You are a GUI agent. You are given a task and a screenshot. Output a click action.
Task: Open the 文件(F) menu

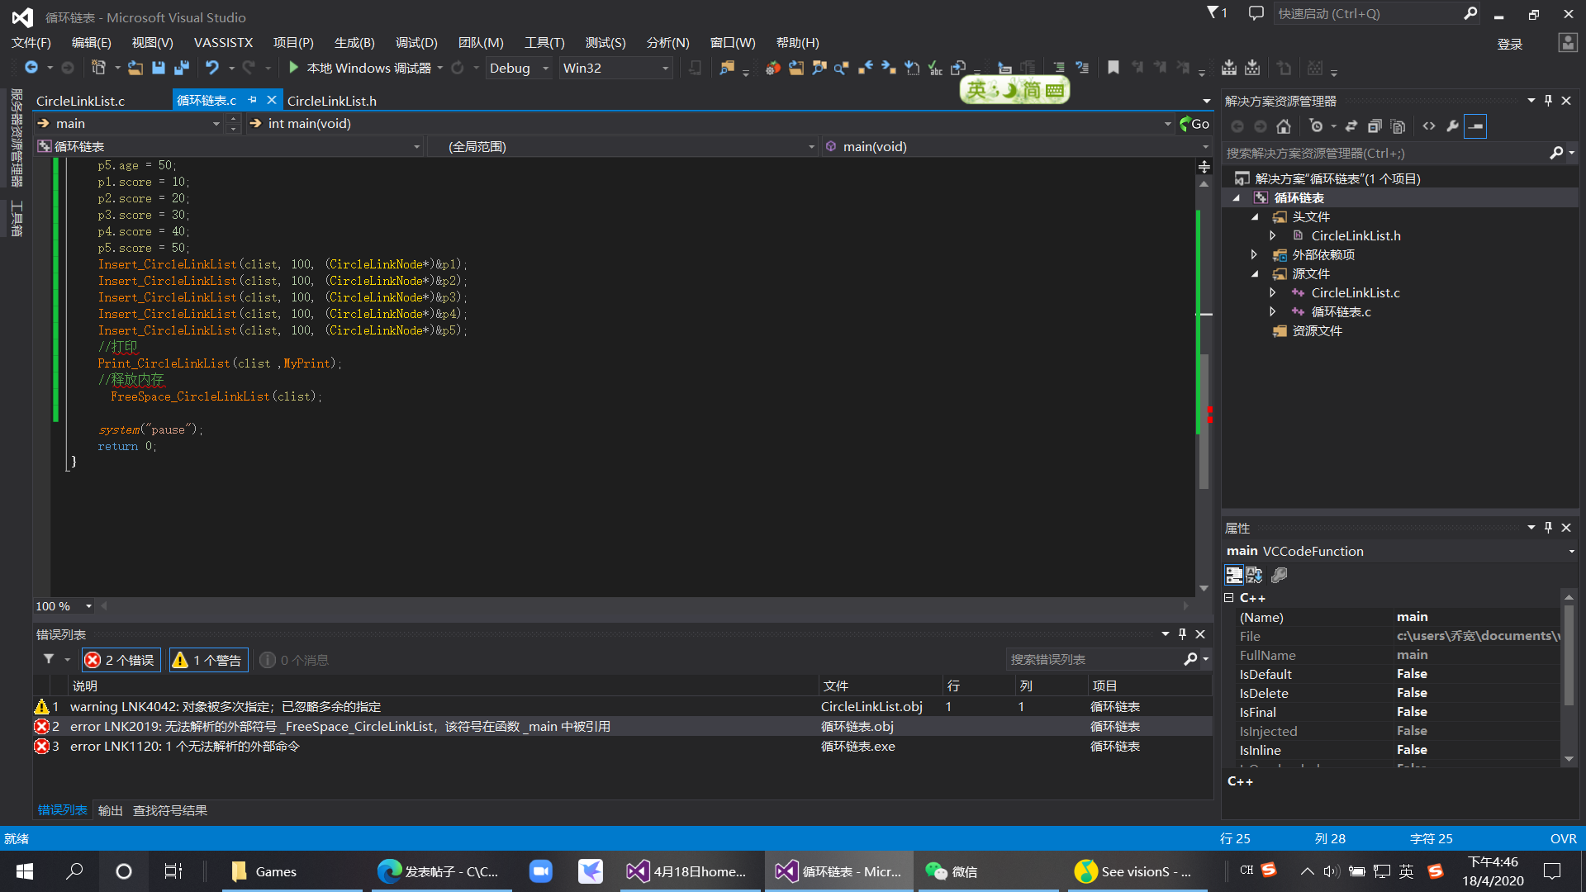pyautogui.click(x=31, y=43)
